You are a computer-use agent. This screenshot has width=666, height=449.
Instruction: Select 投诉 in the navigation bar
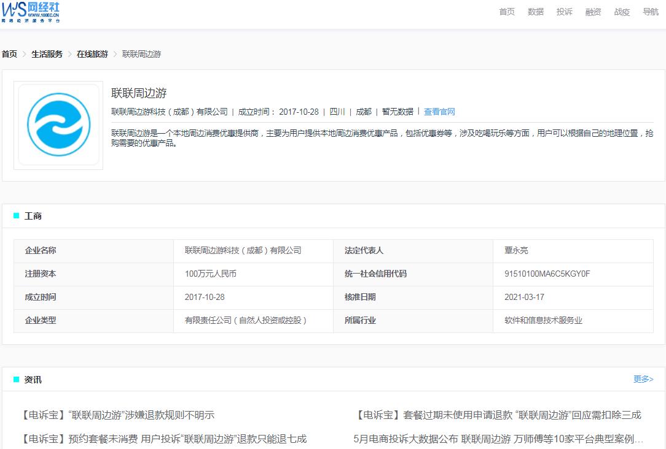[x=564, y=11]
